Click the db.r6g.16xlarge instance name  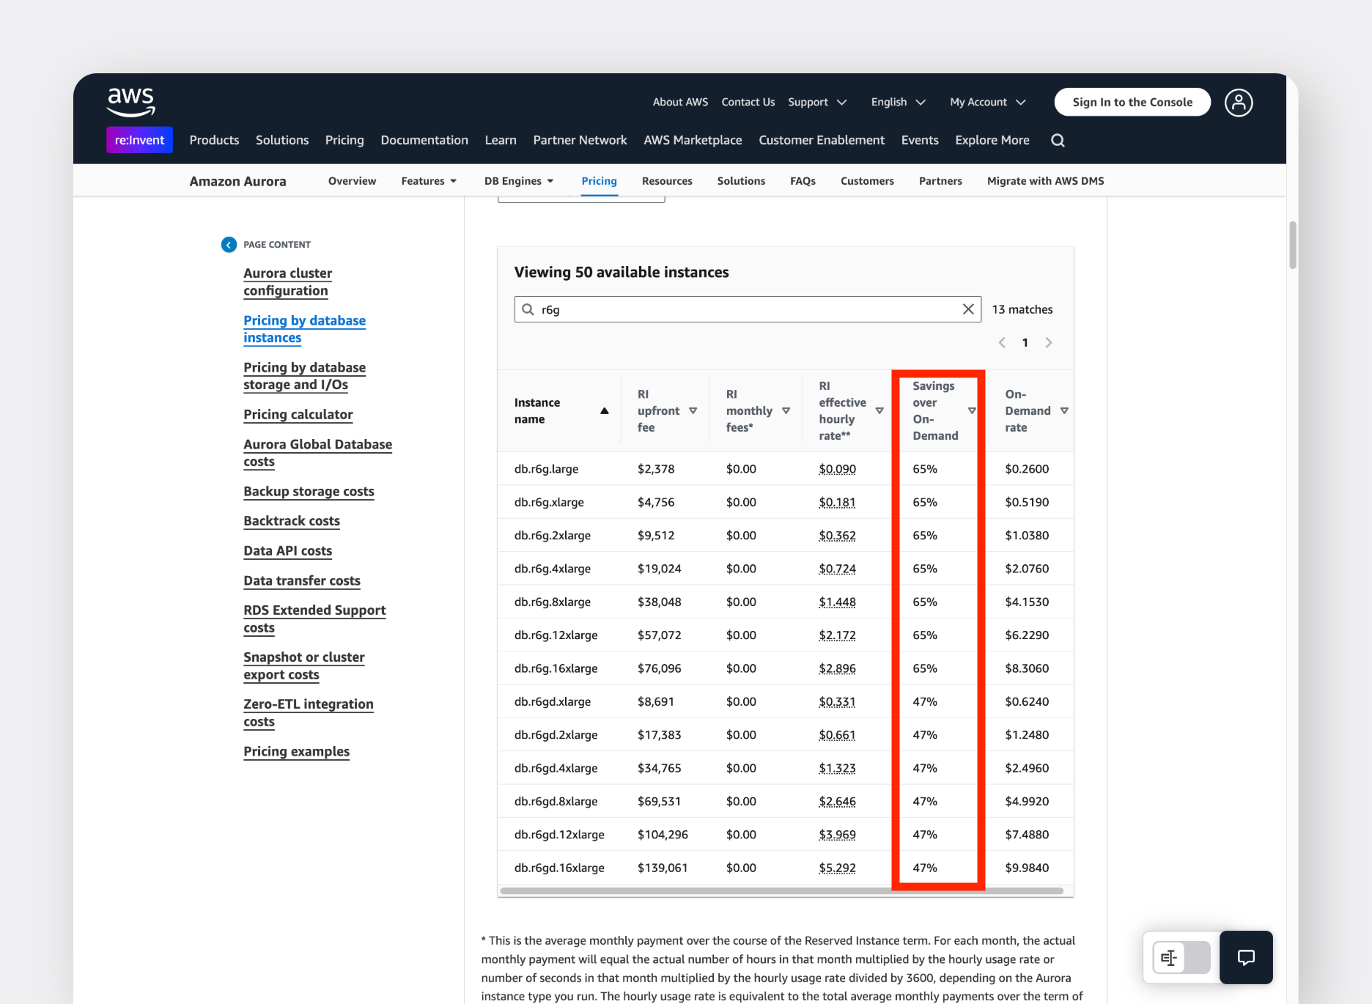pyautogui.click(x=556, y=668)
